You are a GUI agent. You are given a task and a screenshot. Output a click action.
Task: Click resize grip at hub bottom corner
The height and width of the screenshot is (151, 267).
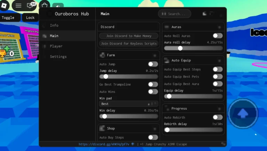[223, 144]
